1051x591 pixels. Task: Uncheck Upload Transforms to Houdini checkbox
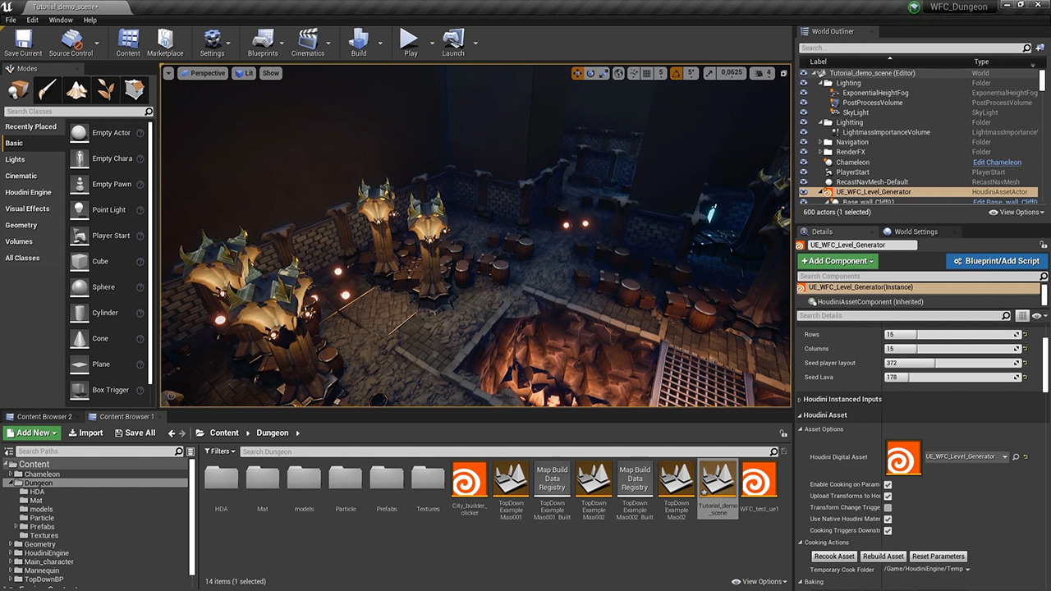tap(888, 496)
